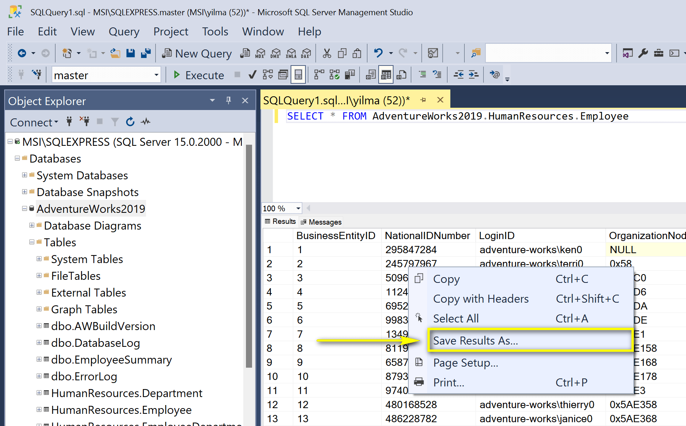Image resolution: width=686 pixels, height=426 pixels.
Task: Decrease indent of selected lines
Action: tap(458, 75)
